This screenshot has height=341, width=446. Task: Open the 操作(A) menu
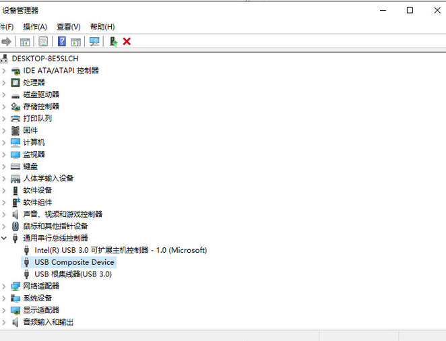coord(35,27)
